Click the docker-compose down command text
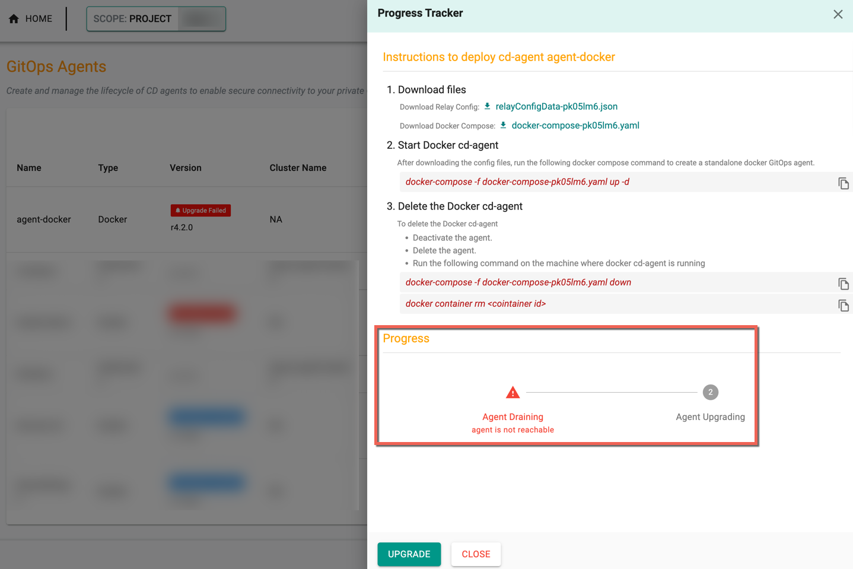The height and width of the screenshot is (569, 853). [x=518, y=282]
